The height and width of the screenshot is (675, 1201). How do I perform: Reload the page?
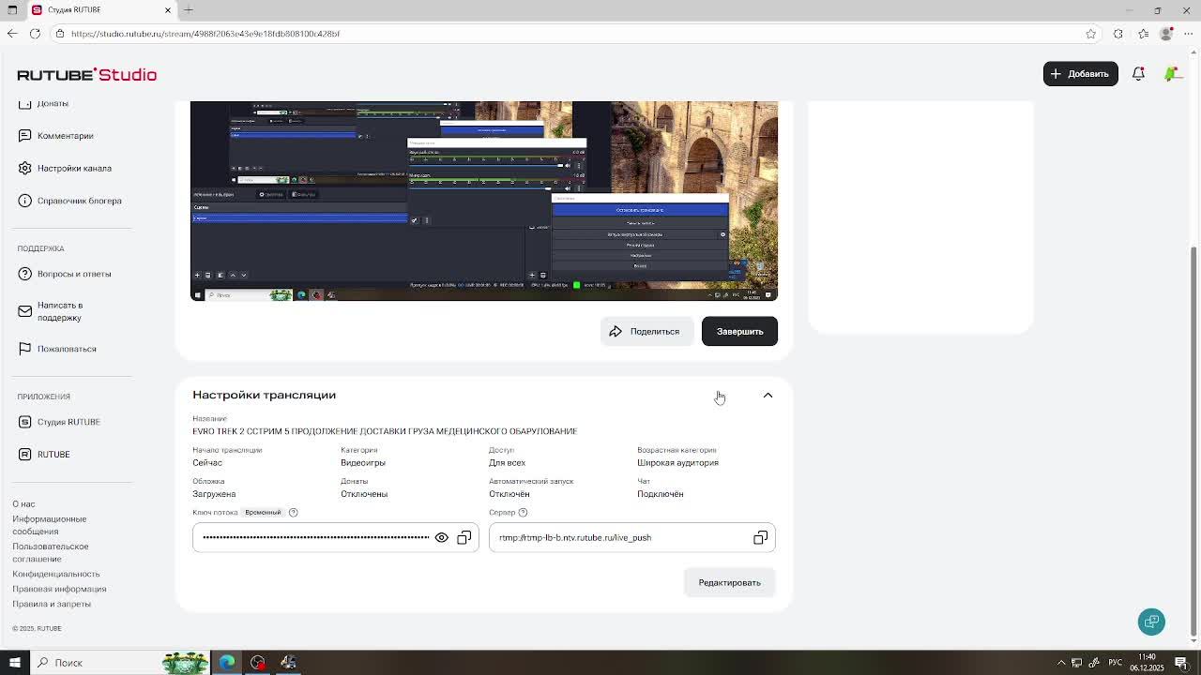(35, 34)
